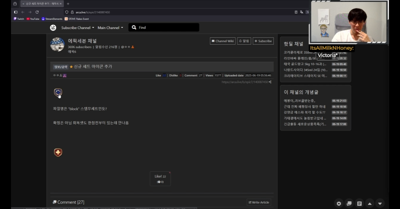
Task: Jump to page bottom with down arrow
Action: (x=380, y=203)
